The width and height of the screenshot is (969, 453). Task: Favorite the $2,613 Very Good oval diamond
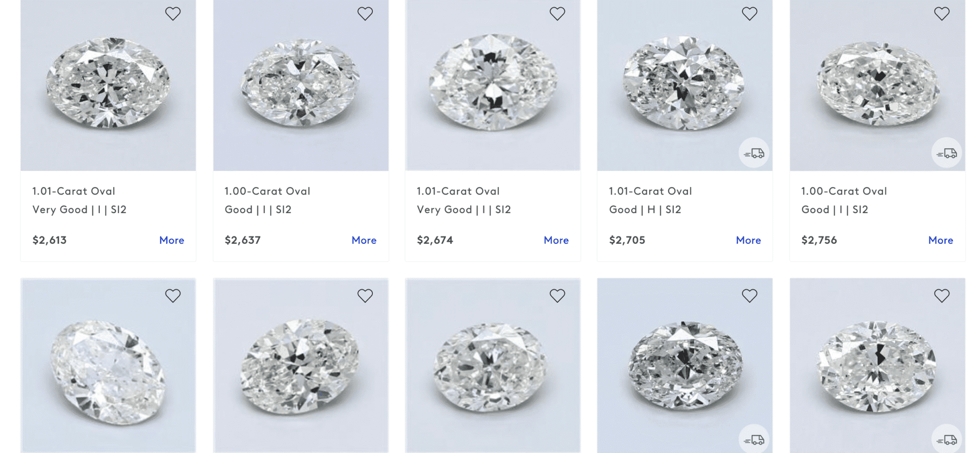tap(173, 13)
